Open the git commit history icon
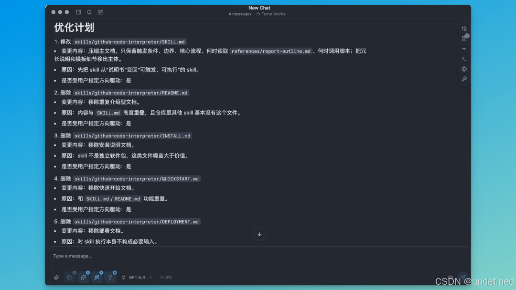The width and height of the screenshot is (516, 290). pyautogui.click(x=464, y=49)
